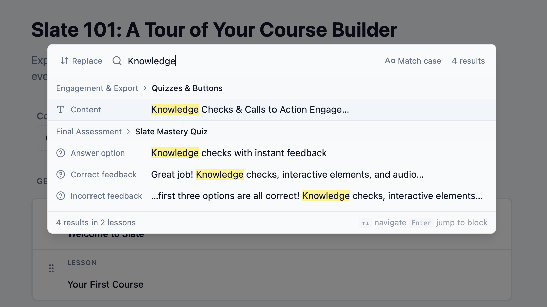Screen dimensions: 547x307
Task: Select the result 'Knowledge checks with instant feedback'
Action: [x=238, y=153]
